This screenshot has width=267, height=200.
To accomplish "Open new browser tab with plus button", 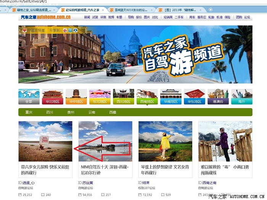I will (211, 10).
